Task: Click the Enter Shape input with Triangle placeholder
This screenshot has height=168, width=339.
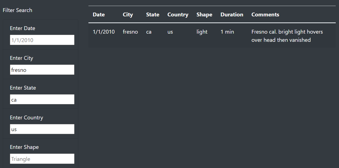Action: 42,159
